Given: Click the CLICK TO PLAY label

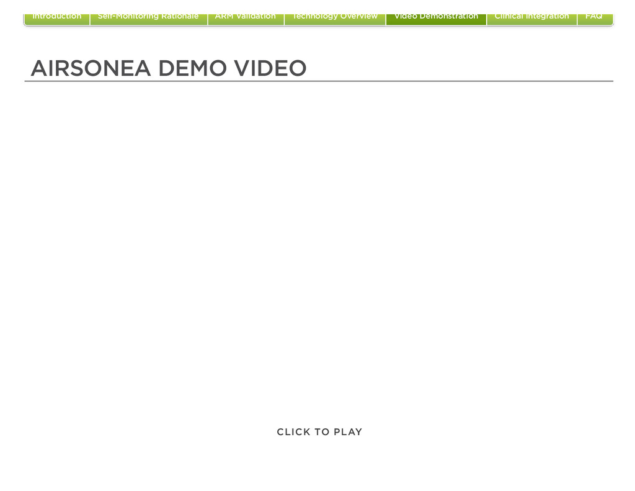Looking at the screenshot, I should tap(319, 432).
